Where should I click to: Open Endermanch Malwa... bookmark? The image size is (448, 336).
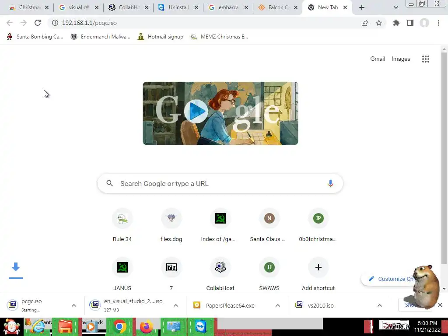[101, 37]
